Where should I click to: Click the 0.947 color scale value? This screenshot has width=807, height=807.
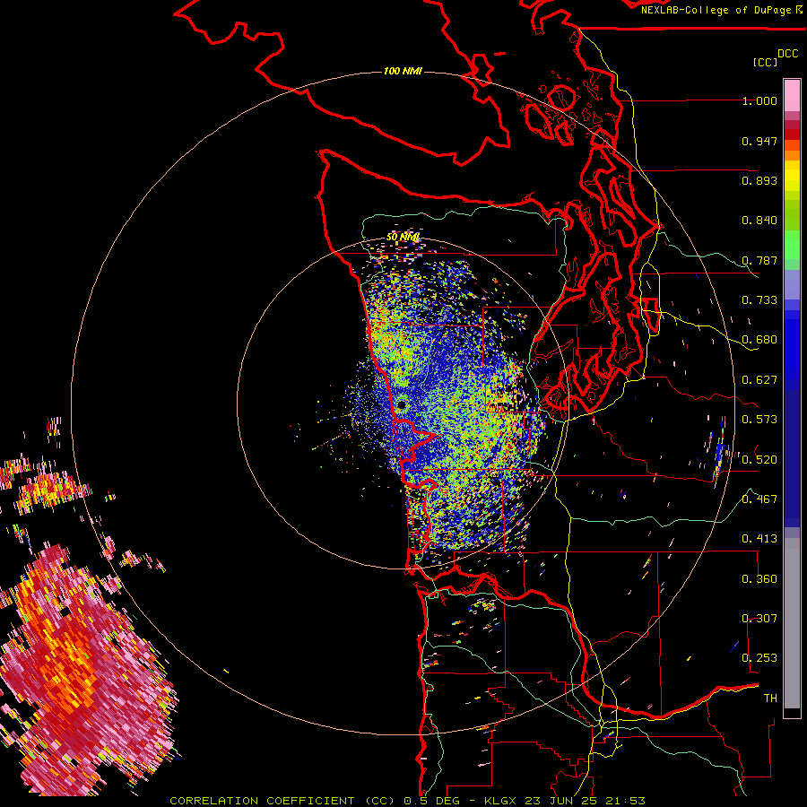[x=759, y=141]
